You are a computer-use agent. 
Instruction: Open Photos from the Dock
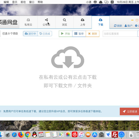[68, 135]
